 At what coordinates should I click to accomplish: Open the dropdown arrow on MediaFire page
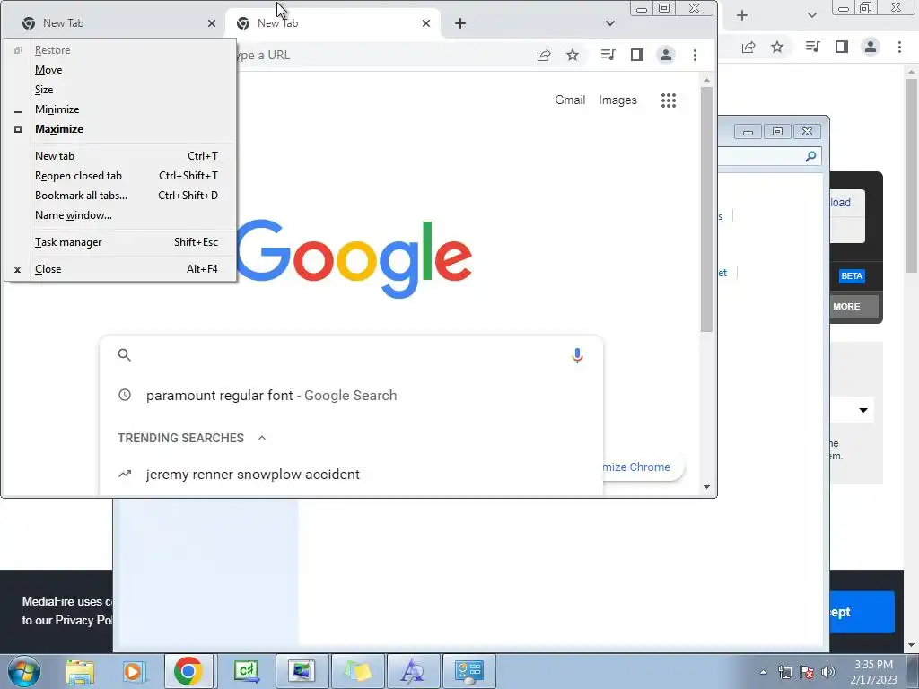tap(863, 410)
